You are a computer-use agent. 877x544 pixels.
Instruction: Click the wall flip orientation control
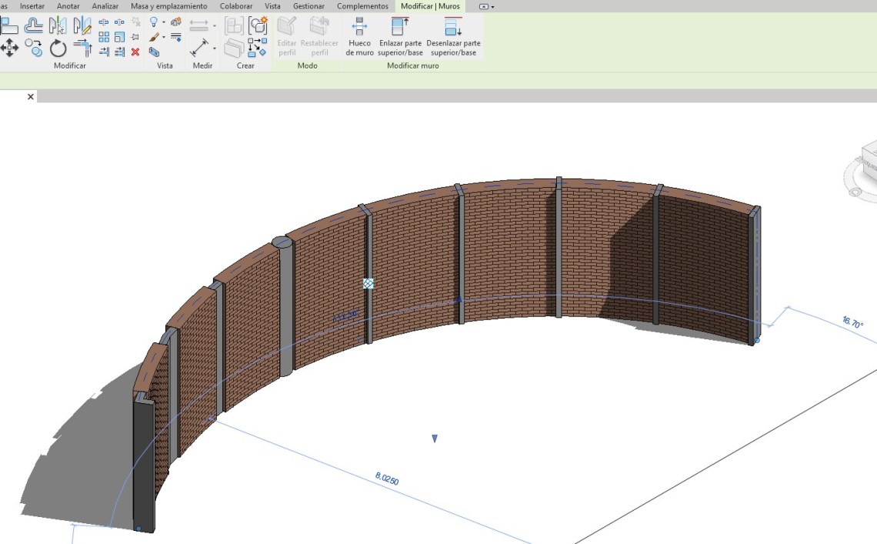click(368, 284)
